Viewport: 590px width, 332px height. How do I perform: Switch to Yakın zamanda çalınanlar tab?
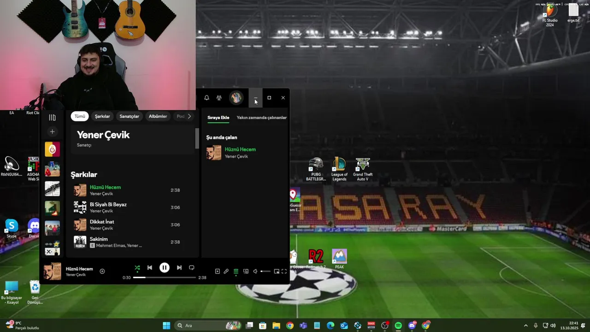click(x=261, y=118)
